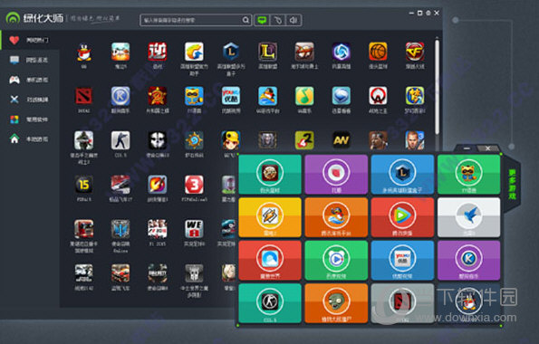
Task: Minimize the overlay tile panel
Action: (467, 148)
